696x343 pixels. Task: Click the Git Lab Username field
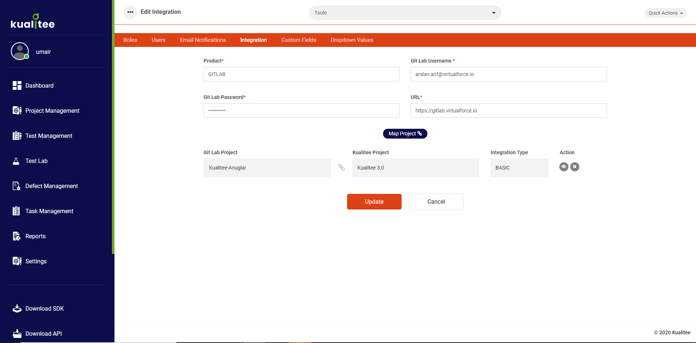pyautogui.click(x=509, y=74)
